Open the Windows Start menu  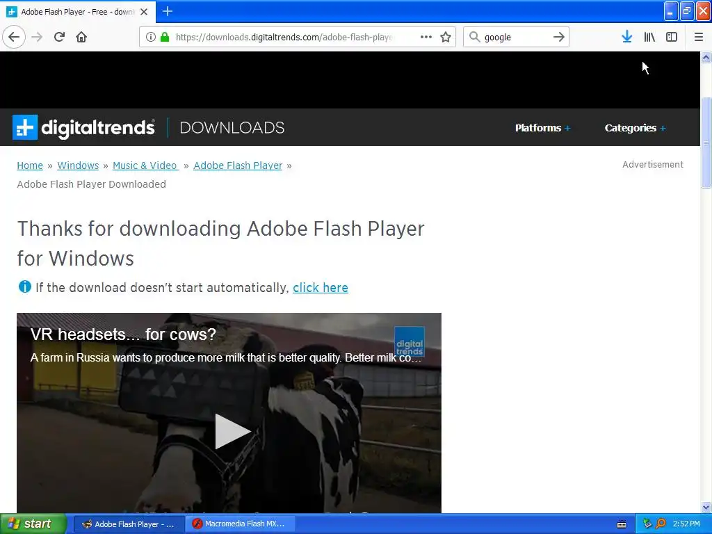click(33, 524)
